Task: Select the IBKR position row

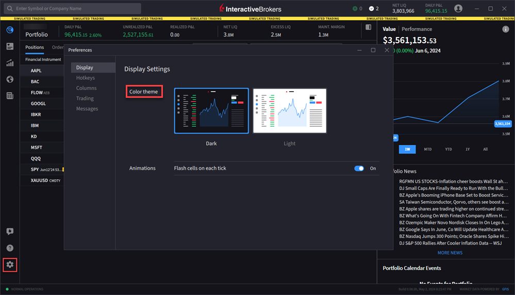Action: tap(42, 114)
